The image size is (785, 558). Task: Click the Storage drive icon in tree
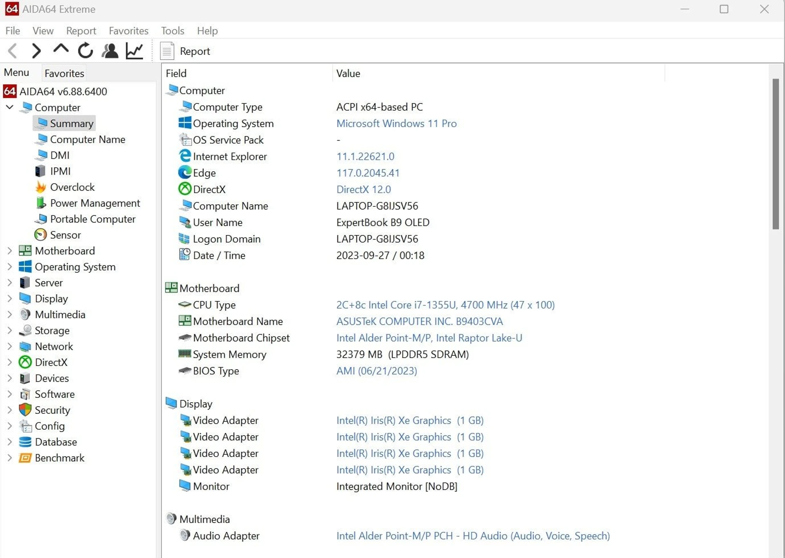click(25, 330)
